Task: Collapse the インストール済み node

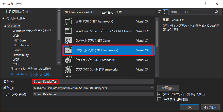Action: pos(3,18)
